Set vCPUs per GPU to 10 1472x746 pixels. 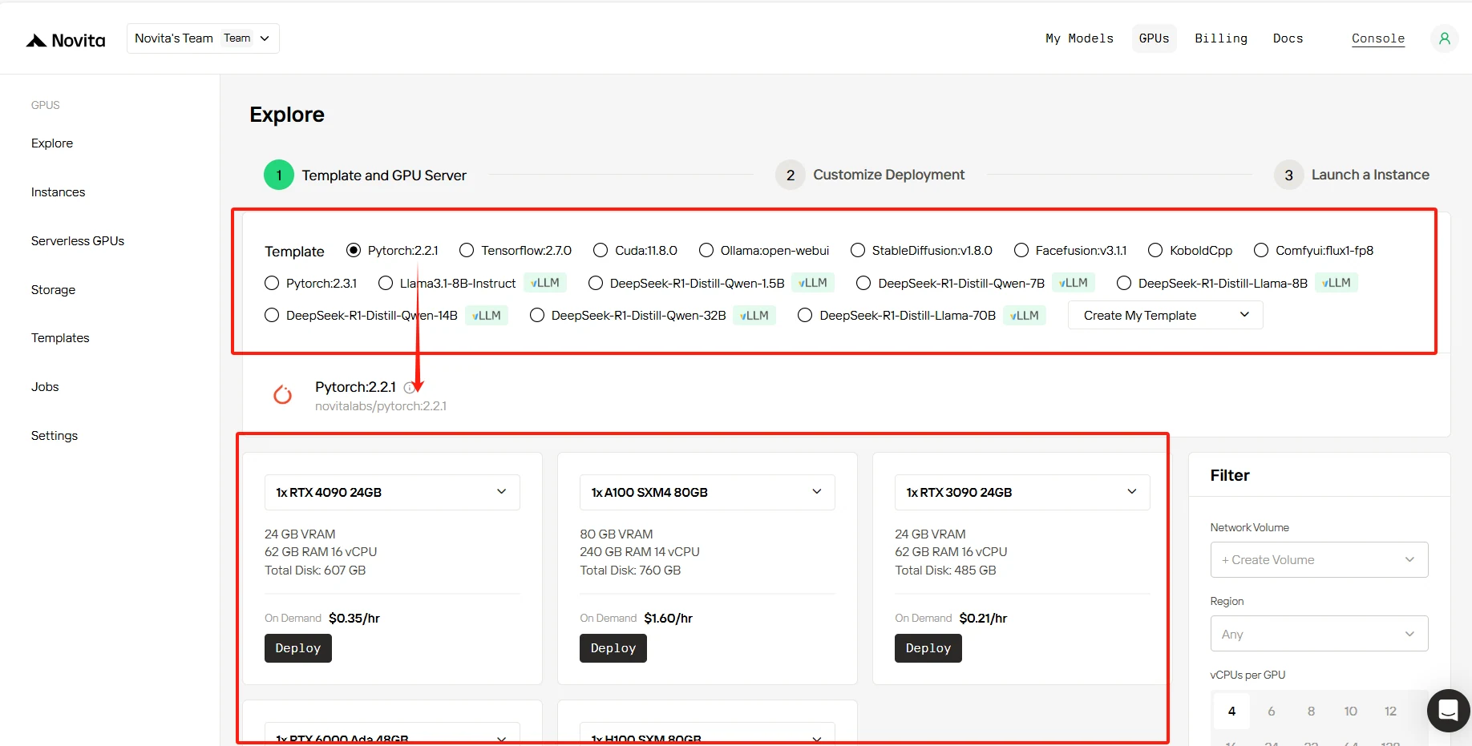point(1351,711)
